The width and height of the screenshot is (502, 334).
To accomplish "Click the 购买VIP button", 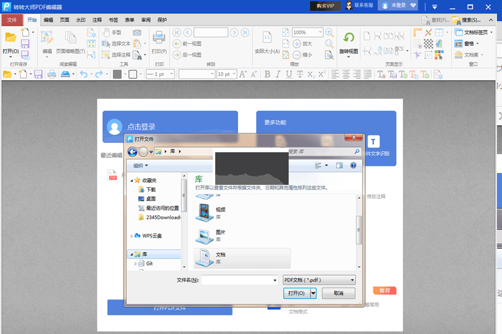I will click(x=325, y=6).
